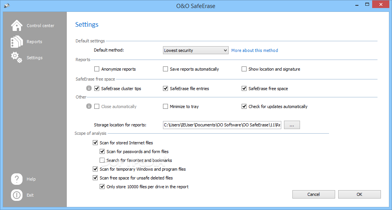Click the Control center house icon

coord(17,26)
